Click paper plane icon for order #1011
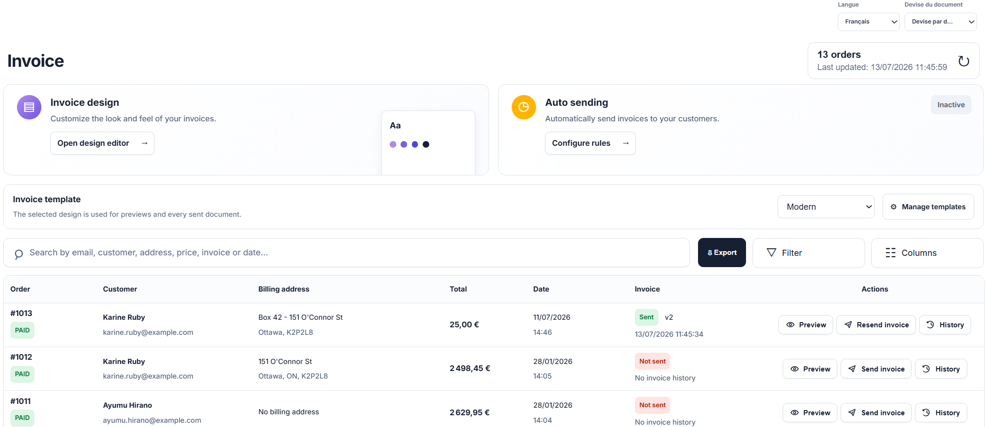 852,413
